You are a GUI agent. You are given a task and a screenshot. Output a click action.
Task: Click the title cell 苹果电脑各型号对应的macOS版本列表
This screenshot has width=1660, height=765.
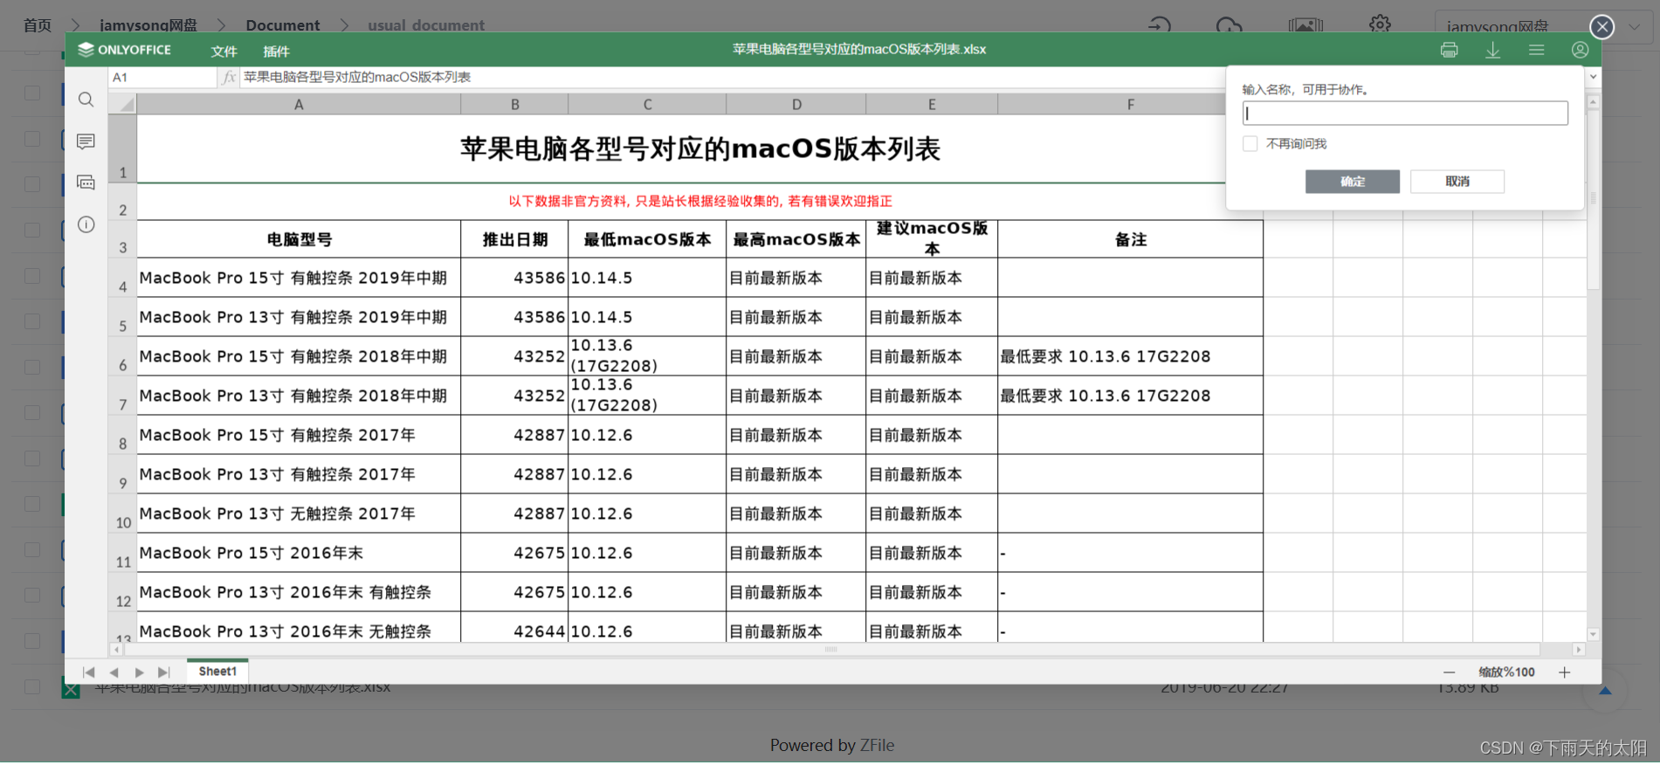point(699,148)
